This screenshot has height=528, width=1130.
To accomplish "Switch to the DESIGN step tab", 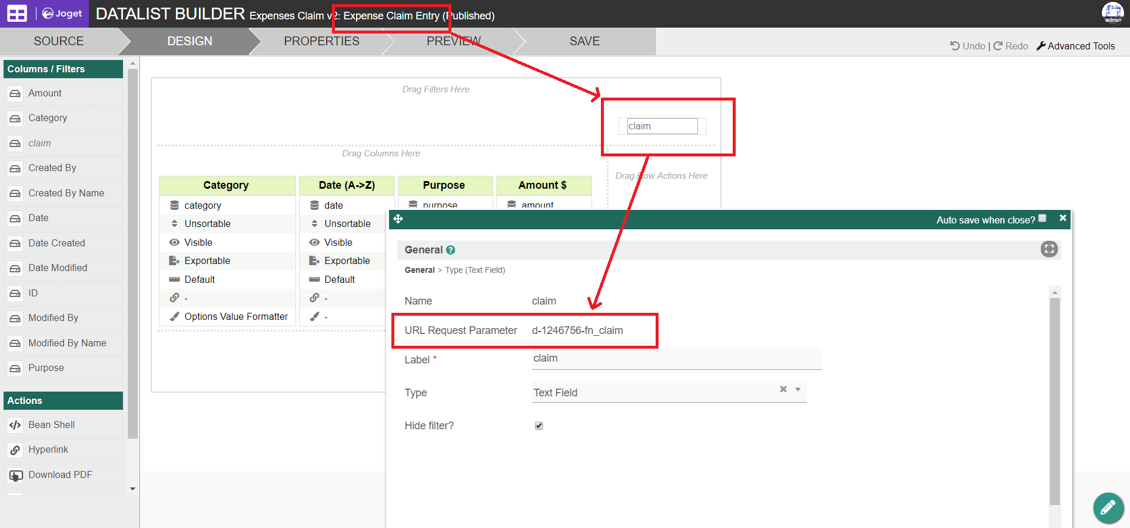I will (190, 41).
